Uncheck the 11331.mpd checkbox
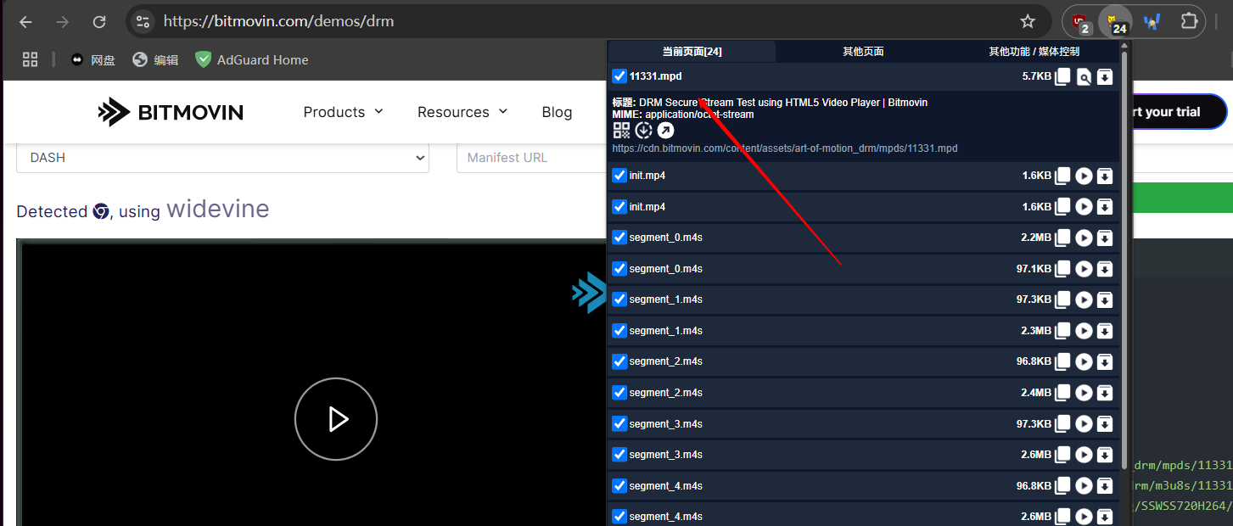This screenshot has width=1233, height=526. tap(619, 76)
